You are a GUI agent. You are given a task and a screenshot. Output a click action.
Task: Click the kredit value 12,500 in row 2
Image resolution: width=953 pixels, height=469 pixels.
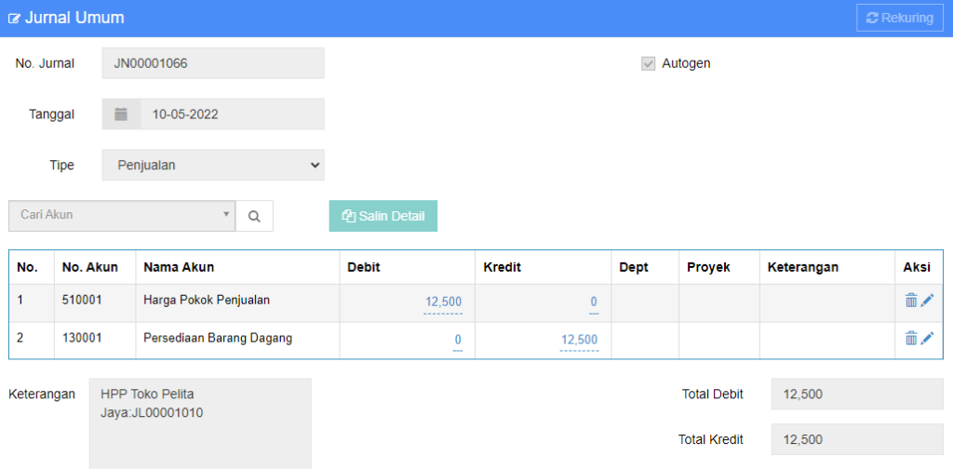point(578,340)
